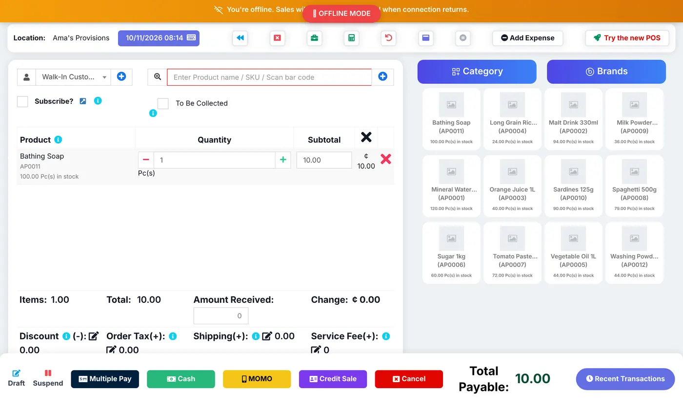The width and height of the screenshot is (683, 409).
Task: Open the green briefcase register details icon
Action: click(x=314, y=38)
